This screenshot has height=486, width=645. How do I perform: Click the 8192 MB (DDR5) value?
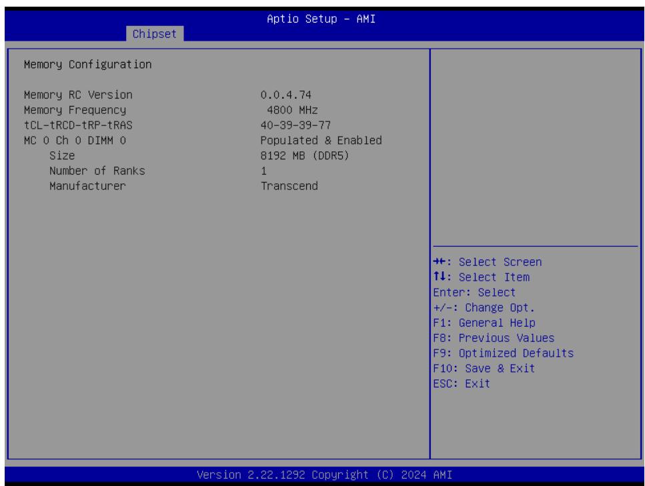(304, 155)
